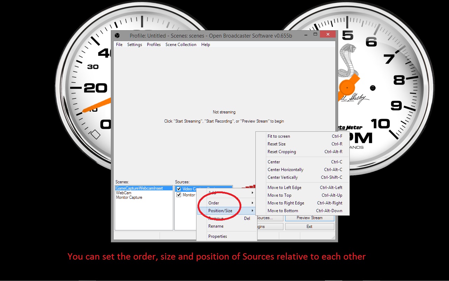Choose Move to Bottom
This screenshot has width=449, height=281.
point(302,211)
